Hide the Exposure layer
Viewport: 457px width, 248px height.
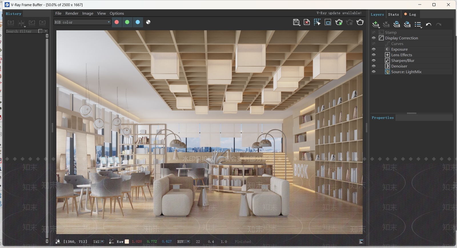point(374,49)
